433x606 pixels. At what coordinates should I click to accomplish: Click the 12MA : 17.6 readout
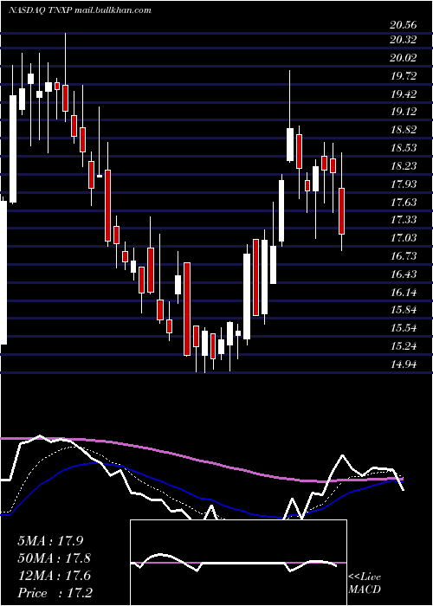54,576
